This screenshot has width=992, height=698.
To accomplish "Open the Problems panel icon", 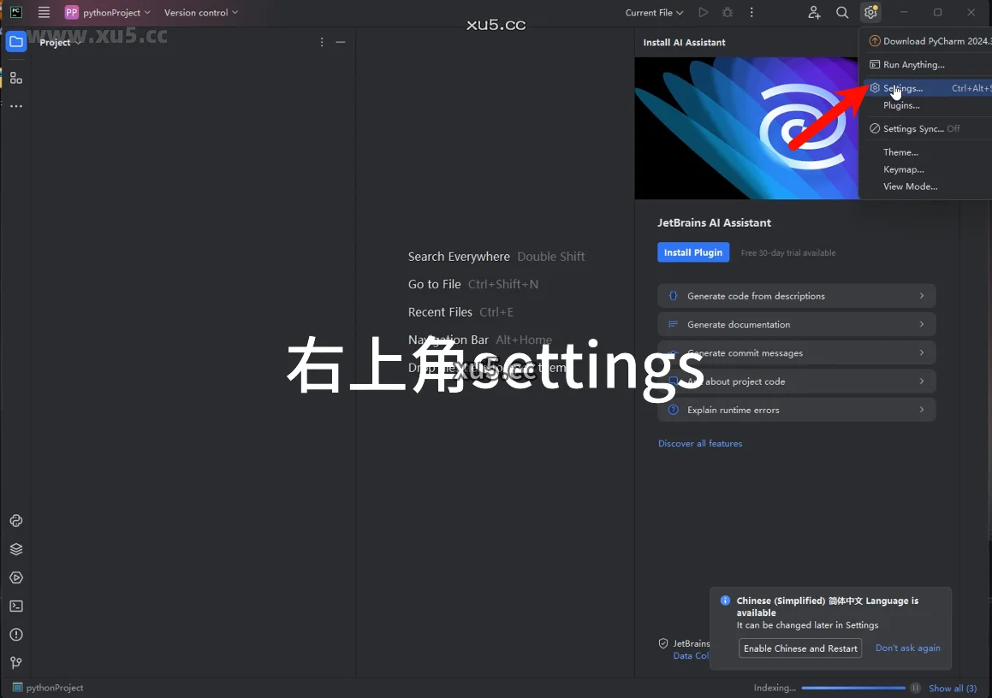I will click(15, 635).
